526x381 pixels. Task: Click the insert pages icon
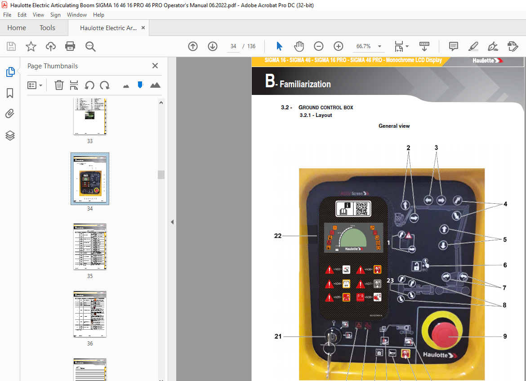click(x=74, y=85)
